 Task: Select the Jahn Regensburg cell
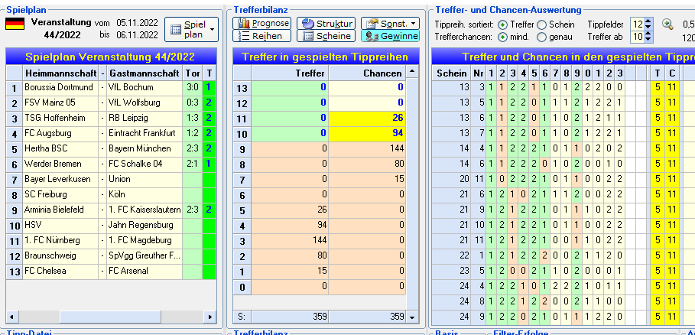pos(145,225)
